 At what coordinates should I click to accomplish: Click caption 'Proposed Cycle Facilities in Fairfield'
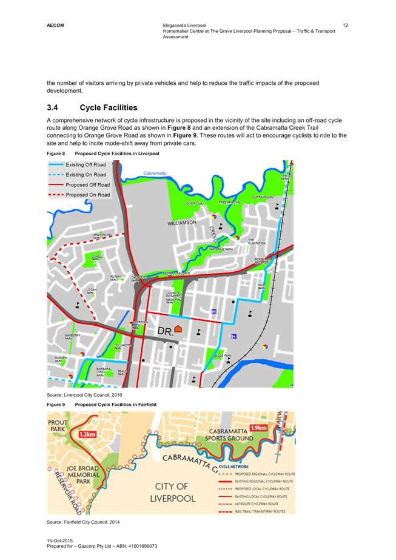pos(116,405)
